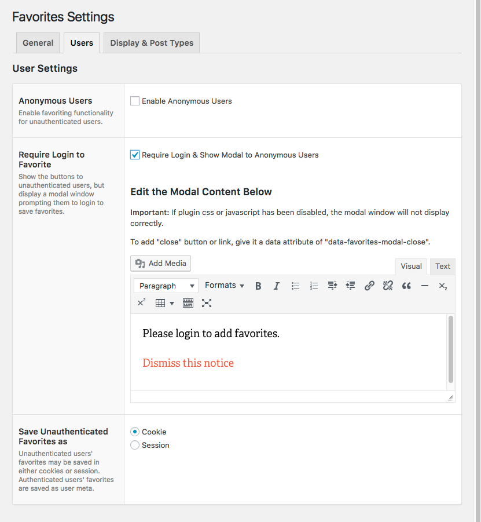Viewport: 481px width, 522px height.
Task: Apply blockquote formatting
Action: tap(406, 286)
